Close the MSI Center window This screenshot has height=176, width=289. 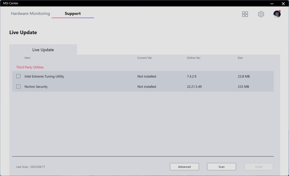click(x=283, y=3)
